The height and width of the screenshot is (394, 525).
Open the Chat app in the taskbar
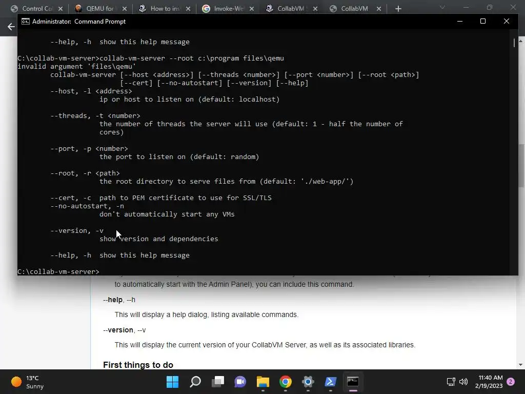[240, 382]
